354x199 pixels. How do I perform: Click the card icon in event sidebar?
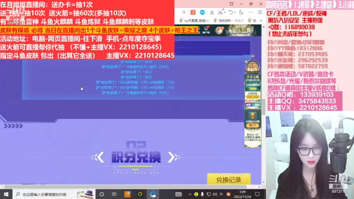point(253,115)
